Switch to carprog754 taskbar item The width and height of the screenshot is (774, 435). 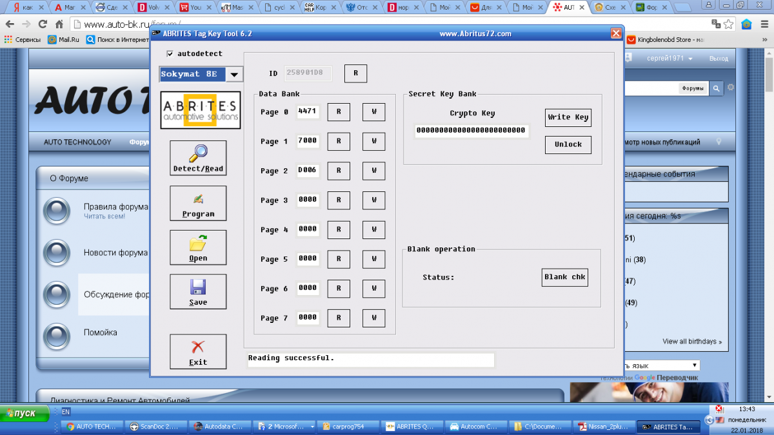click(349, 427)
